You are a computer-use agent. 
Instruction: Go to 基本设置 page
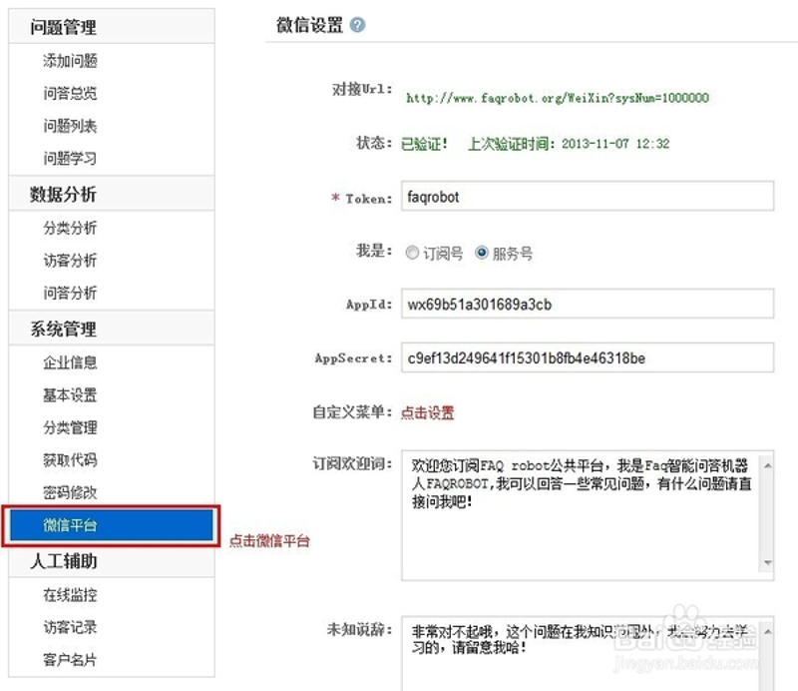[70, 395]
